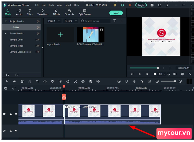Screen dimensions: 194x142
Task: Click the Import Media plus tile
Action: [60, 35]
